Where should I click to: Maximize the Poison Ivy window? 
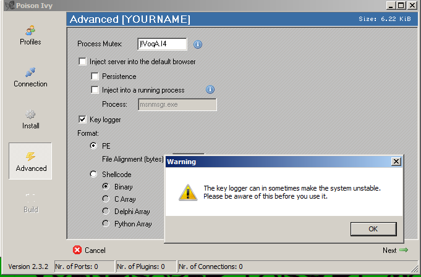click(x=401, y=6)
